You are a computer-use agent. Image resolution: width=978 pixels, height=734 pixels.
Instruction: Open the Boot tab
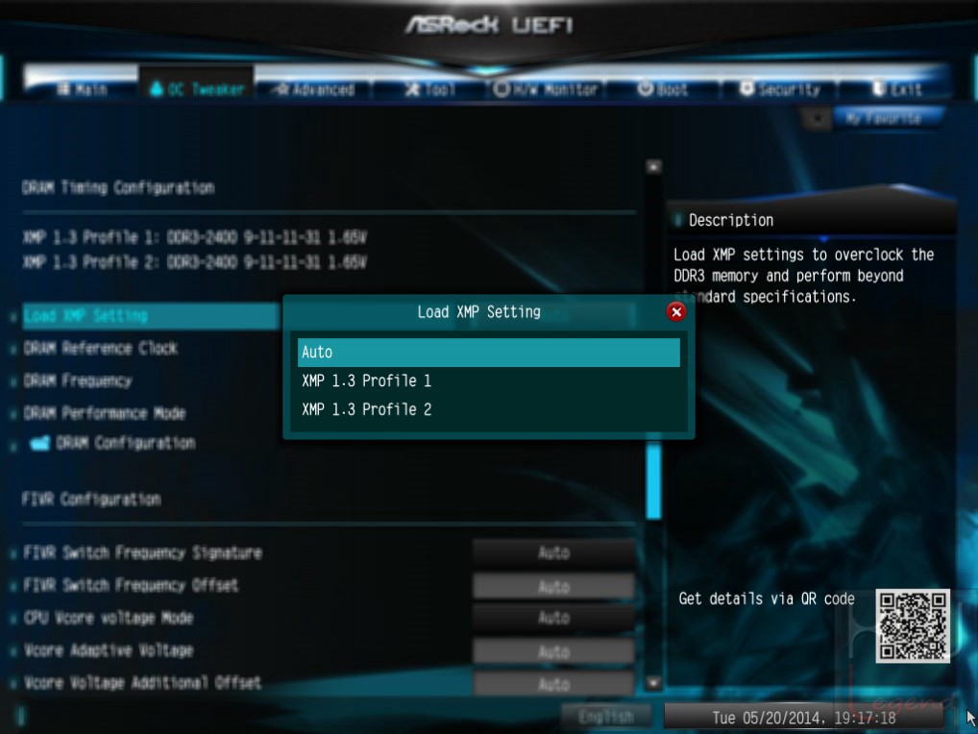pyautogui.click(x=662, y=89)
